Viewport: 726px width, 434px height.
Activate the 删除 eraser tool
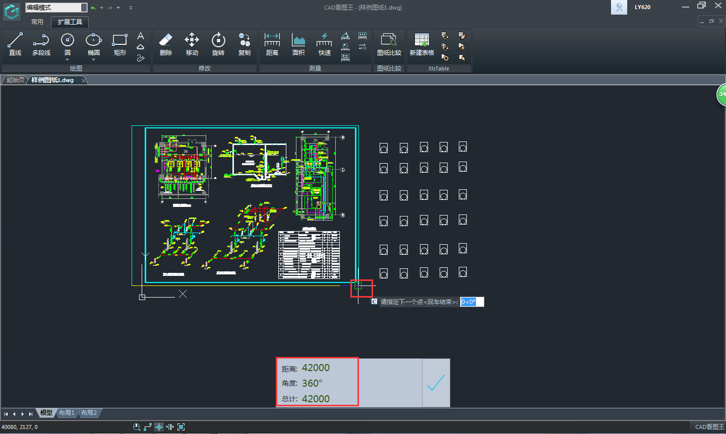point(165,44)
